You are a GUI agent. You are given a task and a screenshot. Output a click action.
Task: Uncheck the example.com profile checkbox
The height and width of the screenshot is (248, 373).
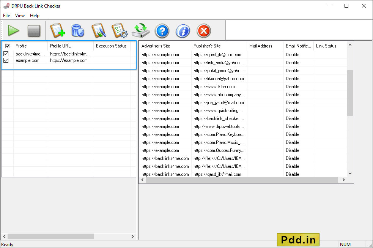[6, 60]
